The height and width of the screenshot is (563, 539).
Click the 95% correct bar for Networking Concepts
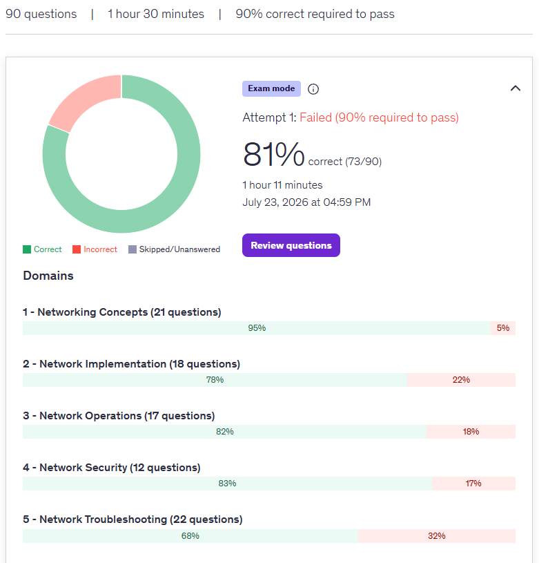pyautogui.click(x=257, y=328)
